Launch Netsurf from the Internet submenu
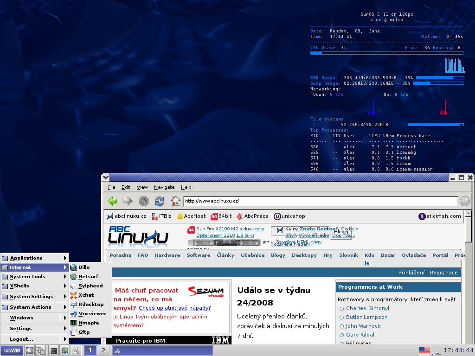The width and height of the screenshot is (475, 356). click(90, 277)
